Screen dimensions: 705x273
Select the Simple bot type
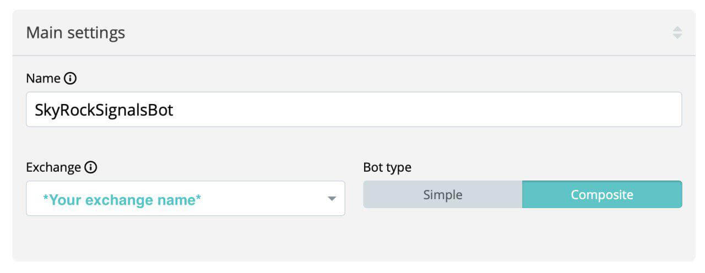(442, 194)
